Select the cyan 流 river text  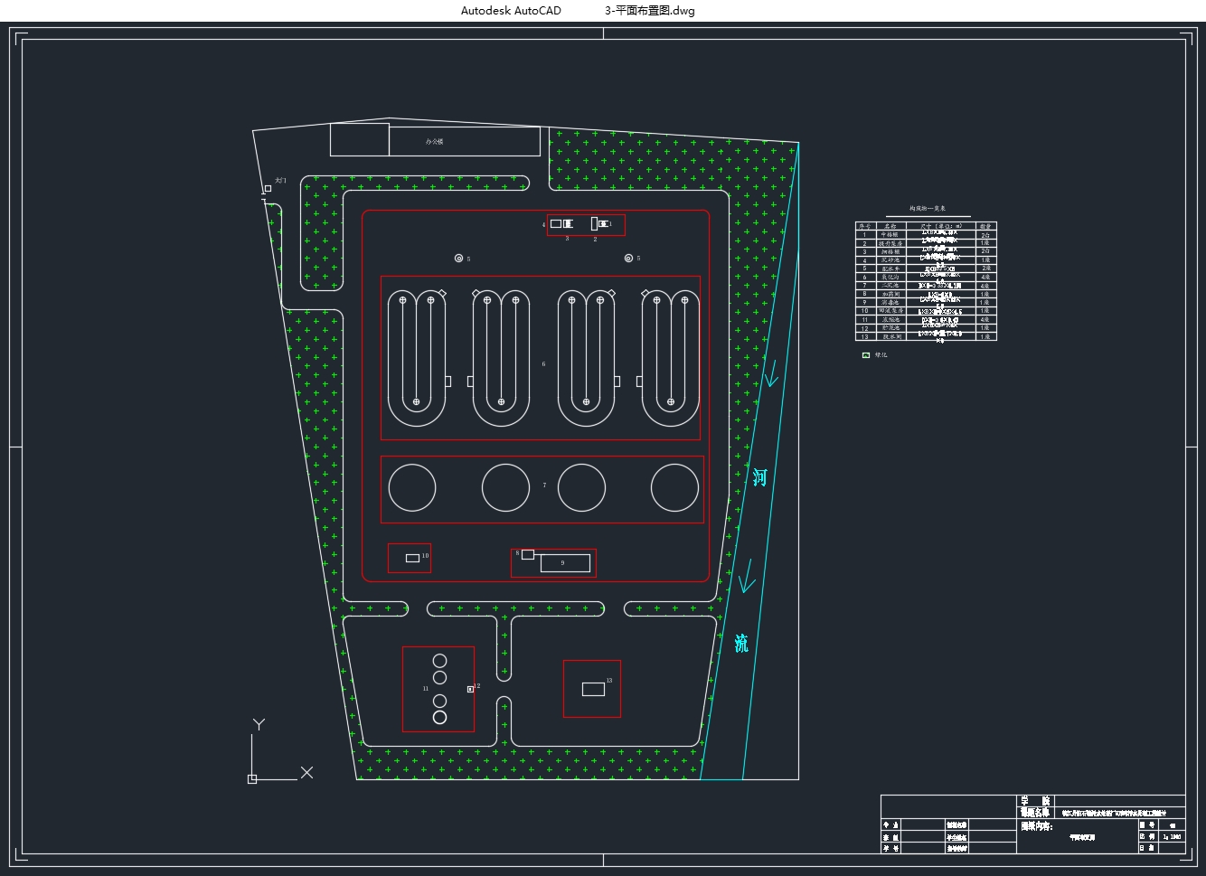[x=741, y=644]
